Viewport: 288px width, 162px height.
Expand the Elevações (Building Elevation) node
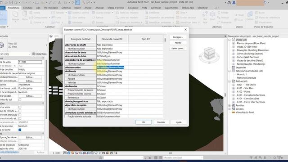(x=233, y=50)
